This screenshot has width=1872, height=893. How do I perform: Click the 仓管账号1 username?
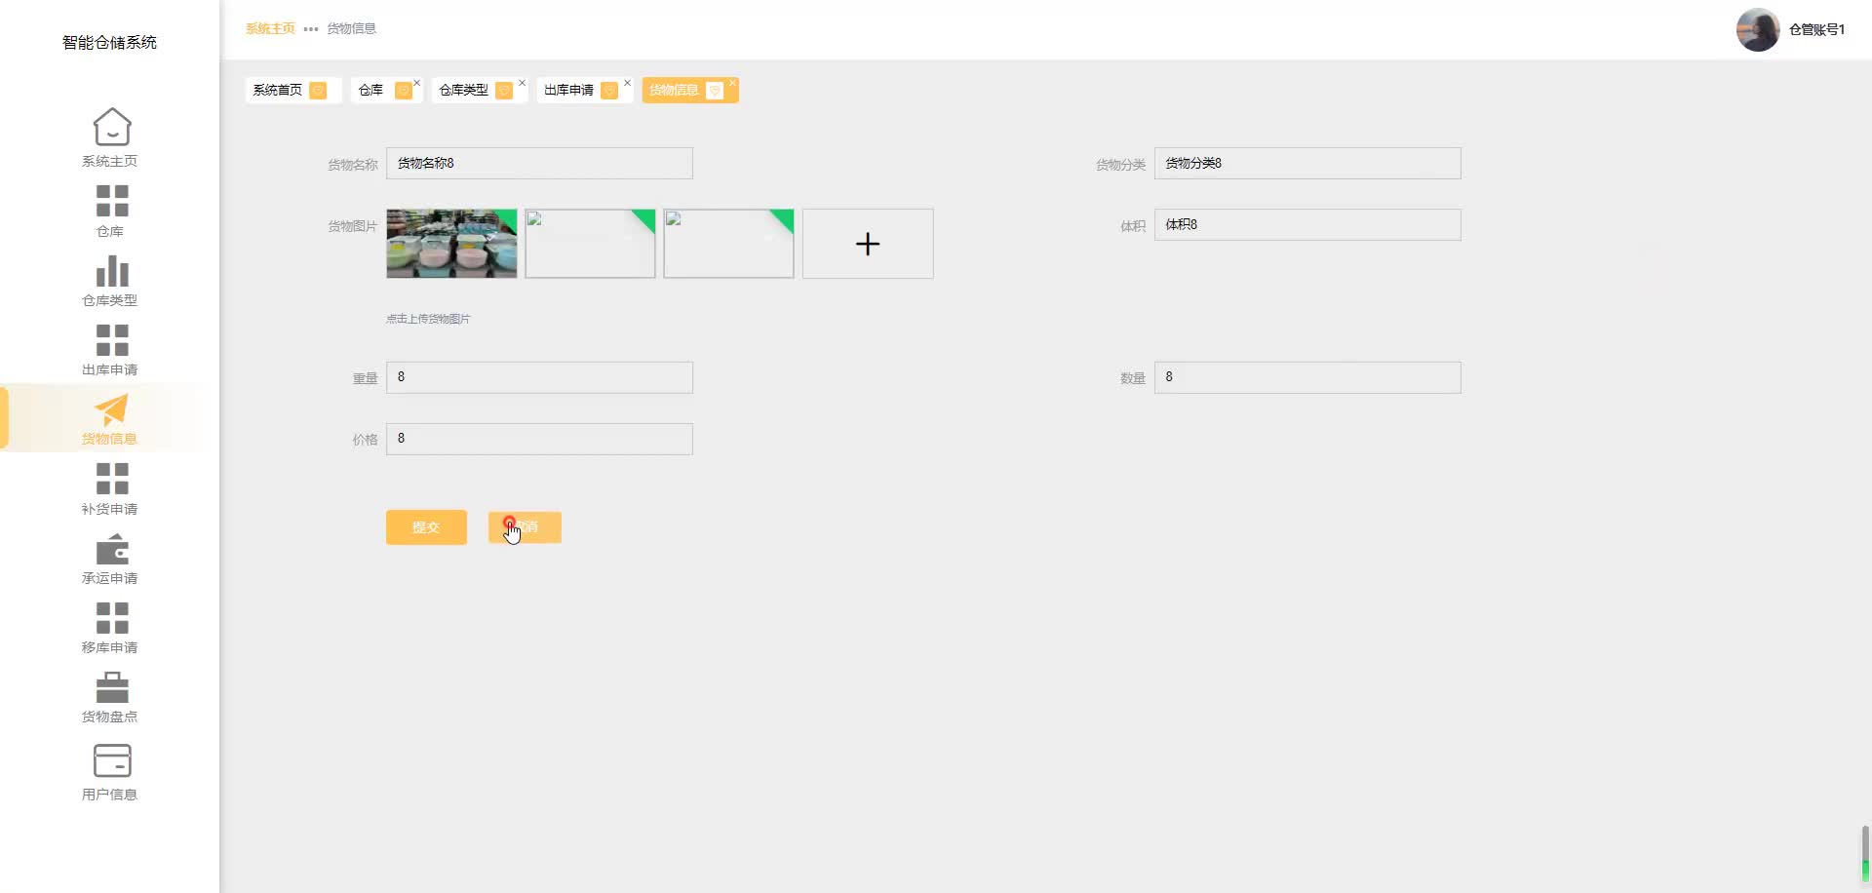pos(1816,29)
